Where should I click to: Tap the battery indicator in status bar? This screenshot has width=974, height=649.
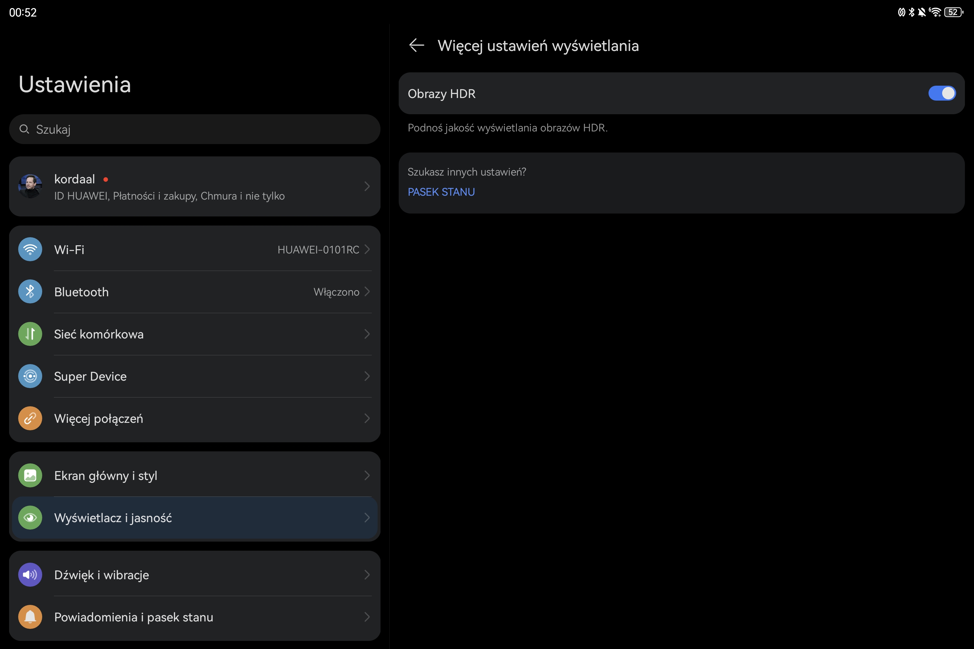click(x=954, y=12)
